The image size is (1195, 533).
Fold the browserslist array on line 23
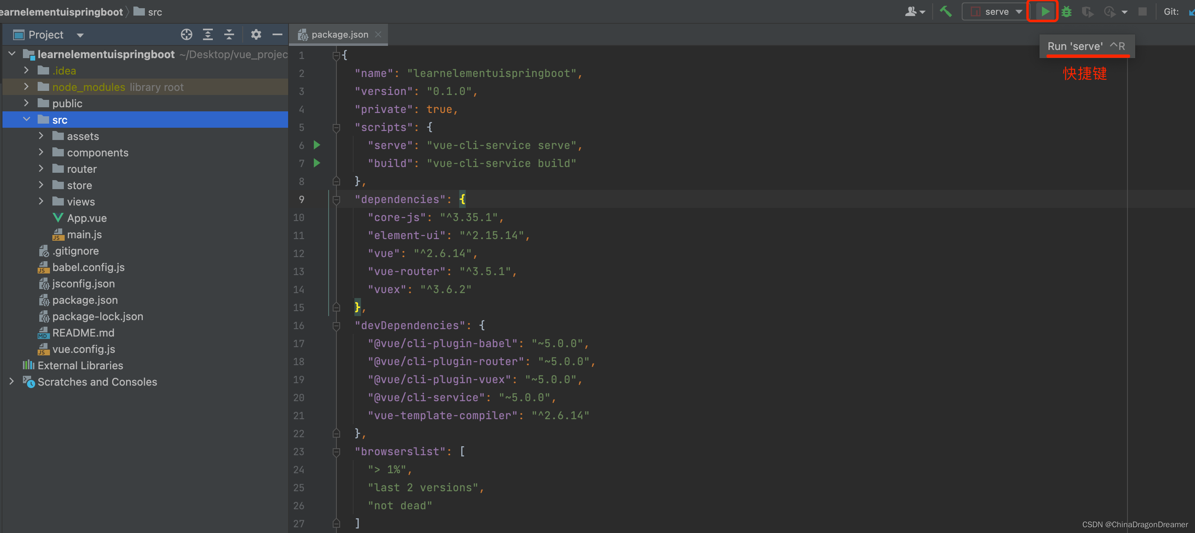[336, 452]
